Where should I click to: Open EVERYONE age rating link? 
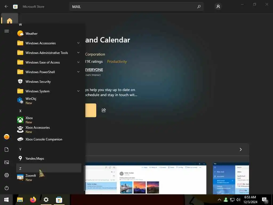coord(94,70)
